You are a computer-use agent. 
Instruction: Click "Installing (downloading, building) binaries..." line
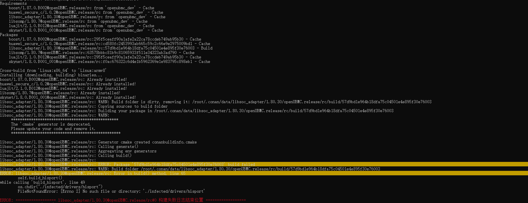pyautogui.click(x=51, y=75)
